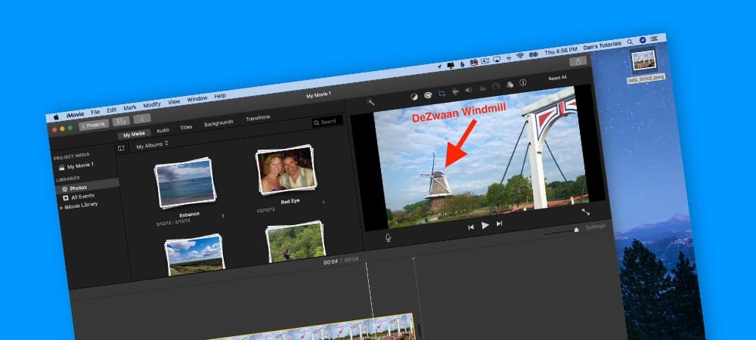
Task: Expand the iMovie Library tree item
Action: (61, 207)
